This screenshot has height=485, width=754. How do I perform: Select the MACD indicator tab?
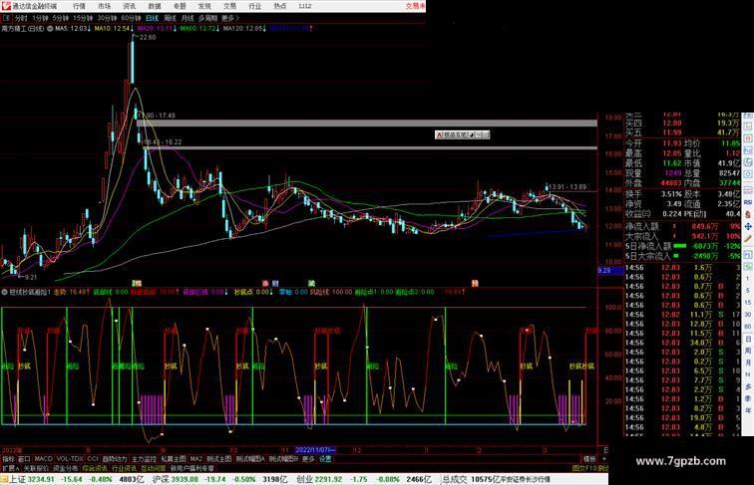(43, 459)
